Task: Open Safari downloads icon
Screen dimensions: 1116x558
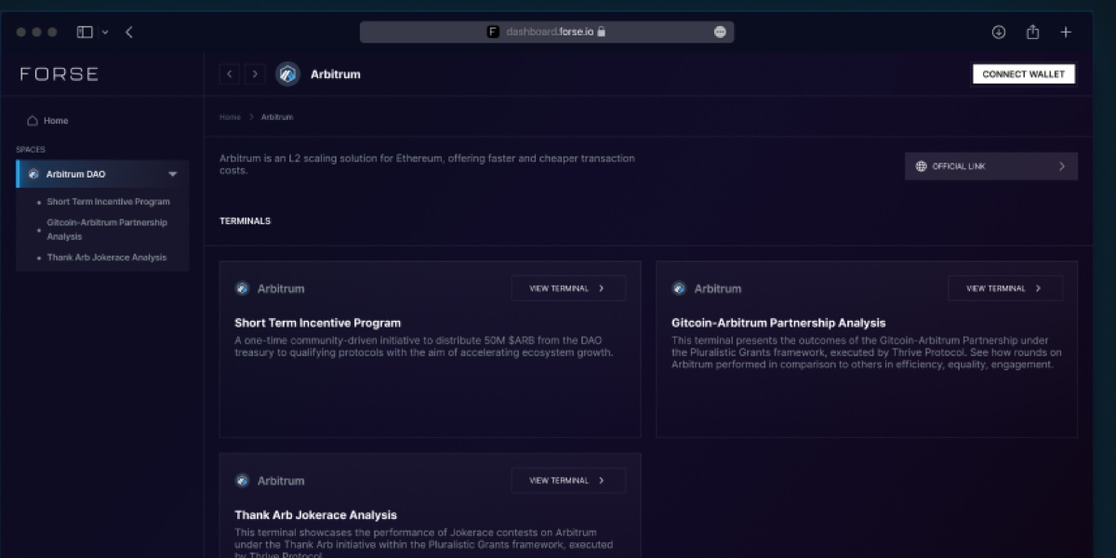Action: click(x=999, y=32)
